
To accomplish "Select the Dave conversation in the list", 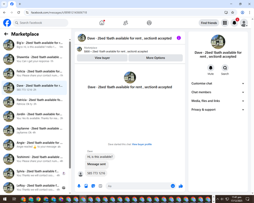I will point(34,88).
